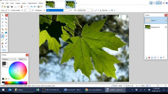The height and width of the screenshot is (94, 168).
Task: Expand the image list arrow
Action: (x=76, y=3)
